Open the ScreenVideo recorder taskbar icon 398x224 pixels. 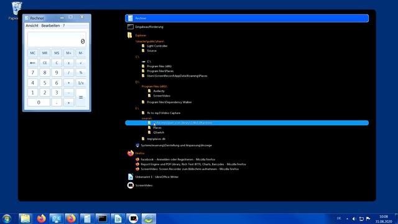(133, 218)
